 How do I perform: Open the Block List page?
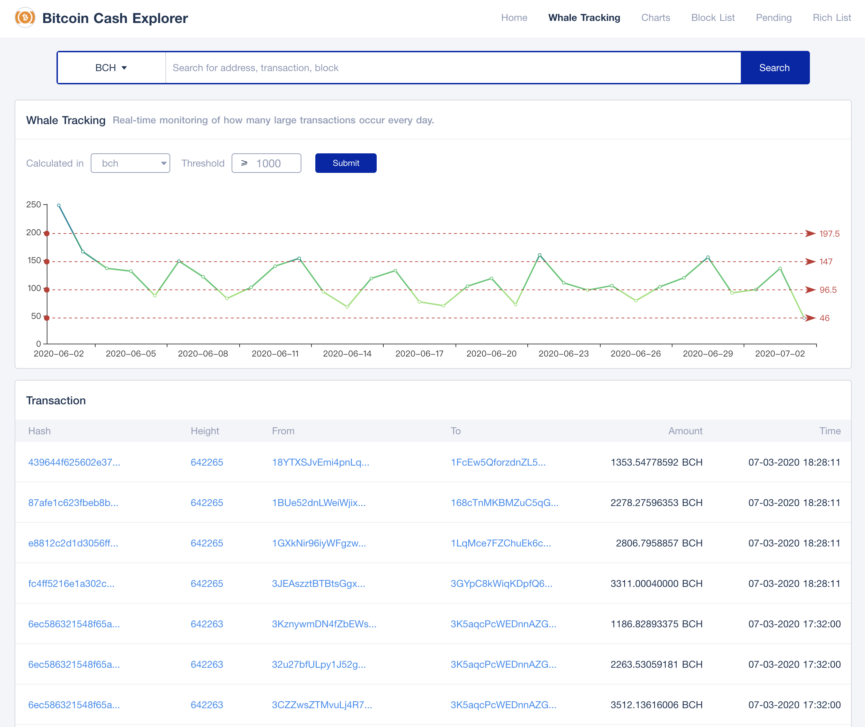point(713,18)
